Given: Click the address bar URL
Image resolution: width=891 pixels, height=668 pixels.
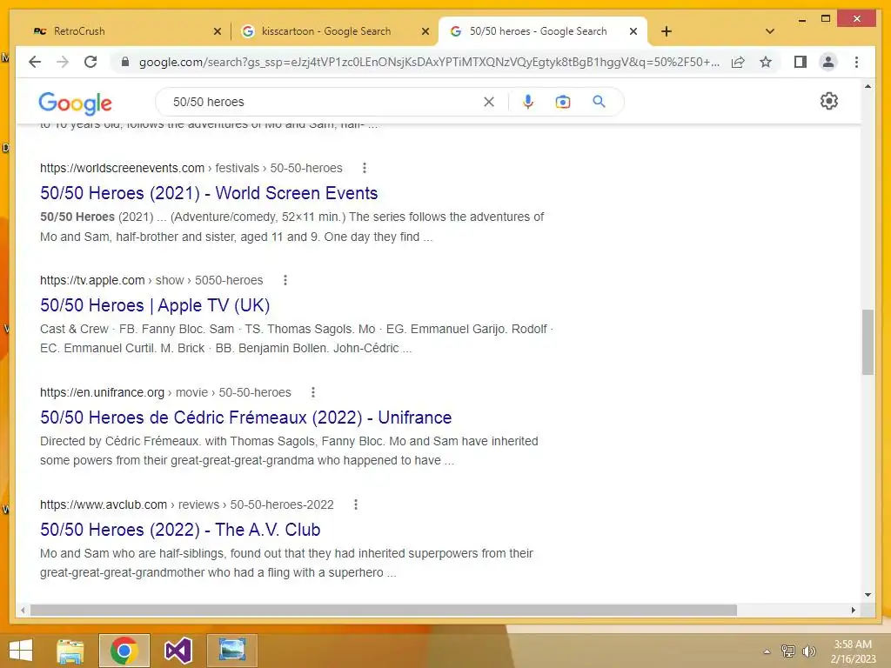Looking at the screenshot, I should [429, 62].
